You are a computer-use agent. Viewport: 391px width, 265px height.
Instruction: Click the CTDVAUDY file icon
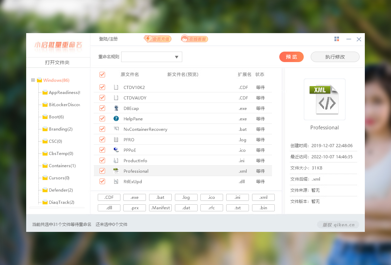(116, 98)
